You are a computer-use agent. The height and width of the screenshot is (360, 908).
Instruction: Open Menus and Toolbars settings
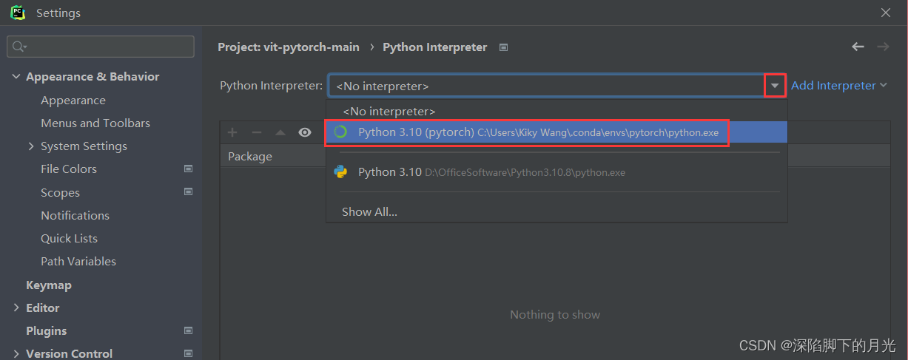[x=95, y=123]
